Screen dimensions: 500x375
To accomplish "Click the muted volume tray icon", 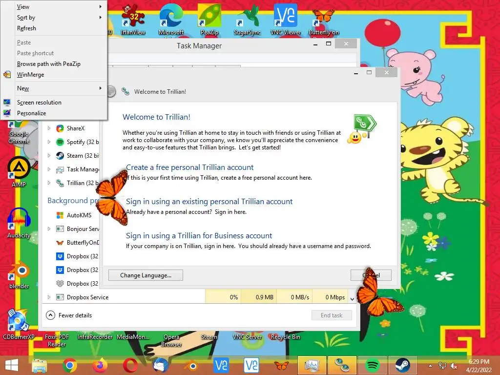I will click(454, 366).
